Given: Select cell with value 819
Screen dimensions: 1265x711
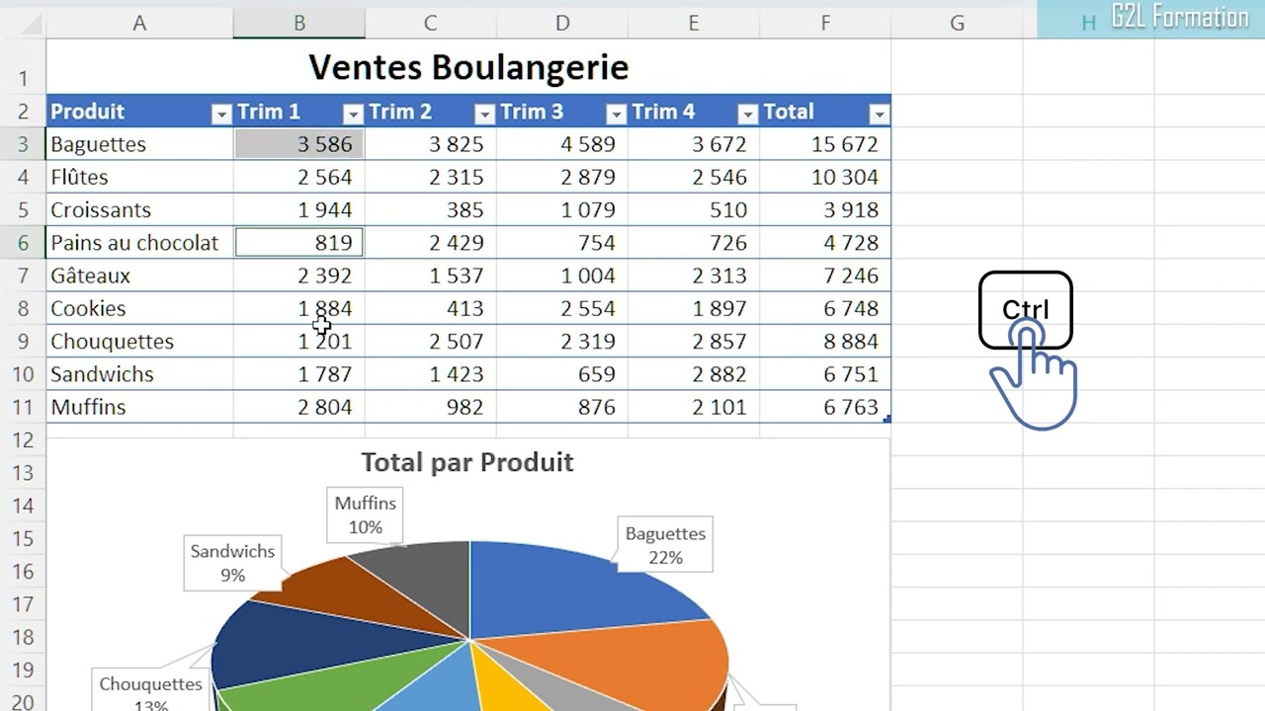Looking at the screenshot, I should coord(299,243).
